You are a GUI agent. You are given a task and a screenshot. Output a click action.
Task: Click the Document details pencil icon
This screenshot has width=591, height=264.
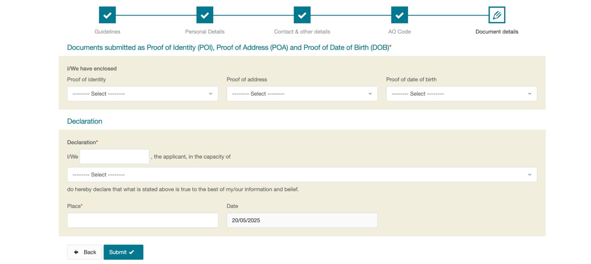[x=497, y=15]
